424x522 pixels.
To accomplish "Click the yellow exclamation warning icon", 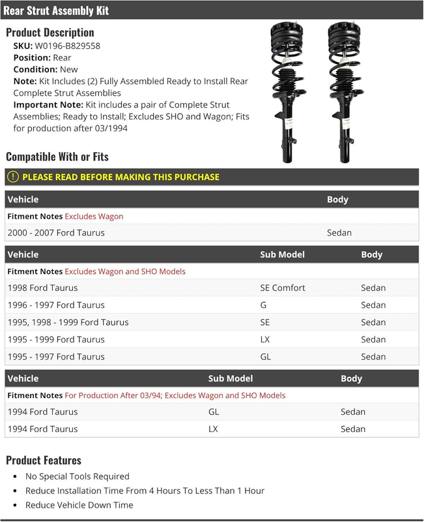I will coord(13,177).
